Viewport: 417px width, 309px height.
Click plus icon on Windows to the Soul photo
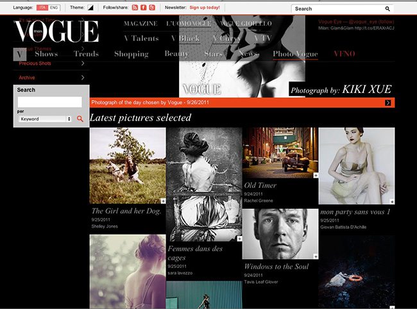click(x=316, y=256)
